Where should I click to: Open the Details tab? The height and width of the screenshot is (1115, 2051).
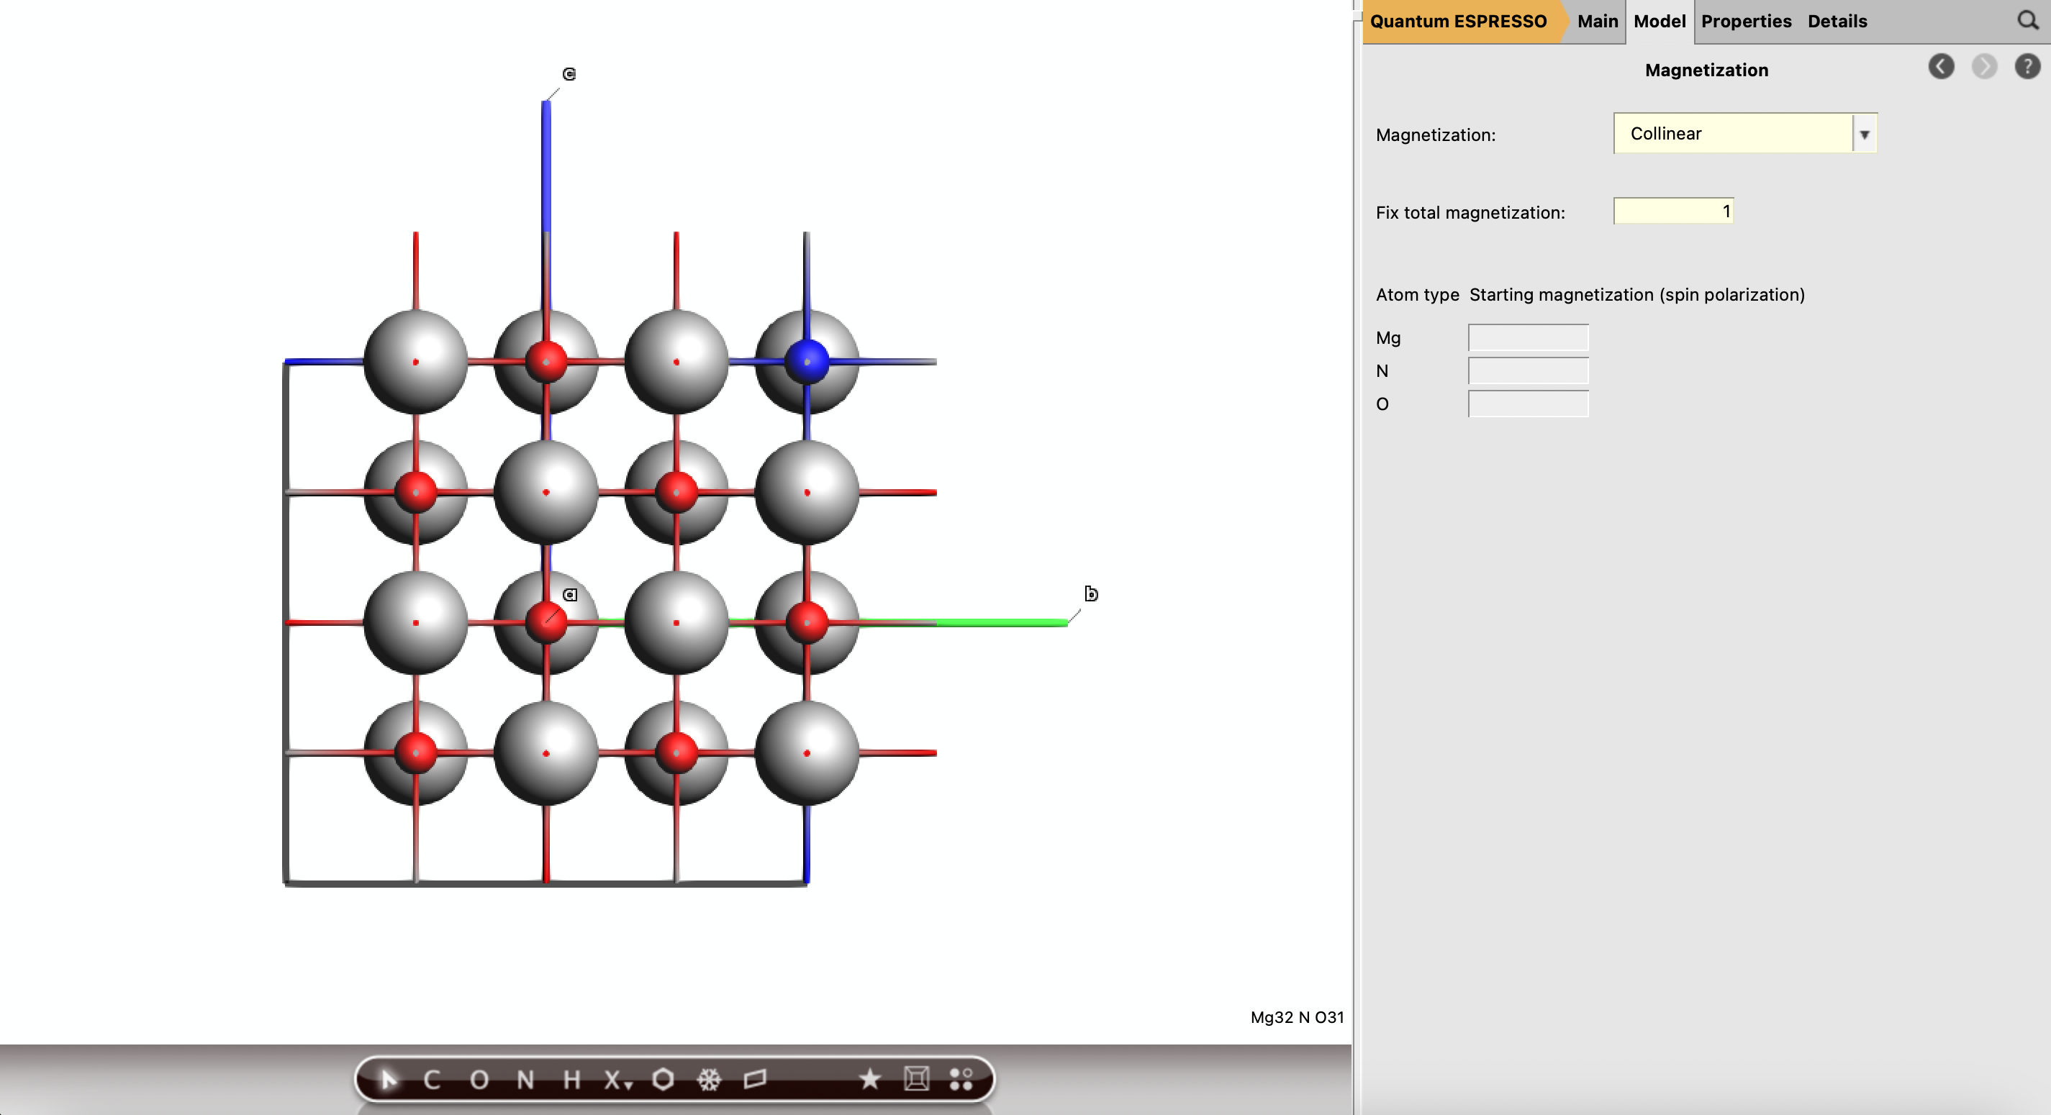click(x=1836, y=22)
